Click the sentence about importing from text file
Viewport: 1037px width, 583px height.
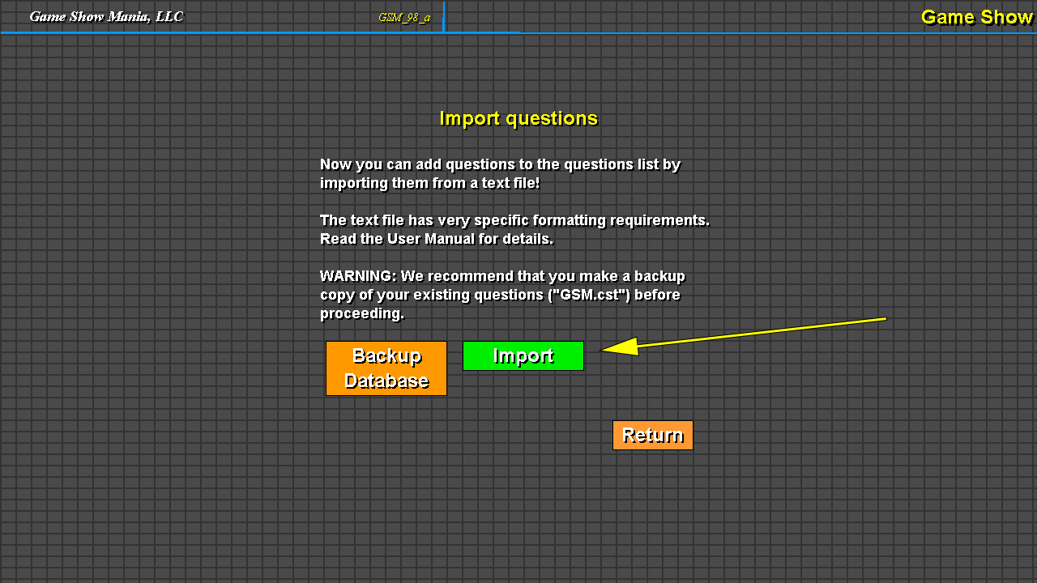click(429, 184)
